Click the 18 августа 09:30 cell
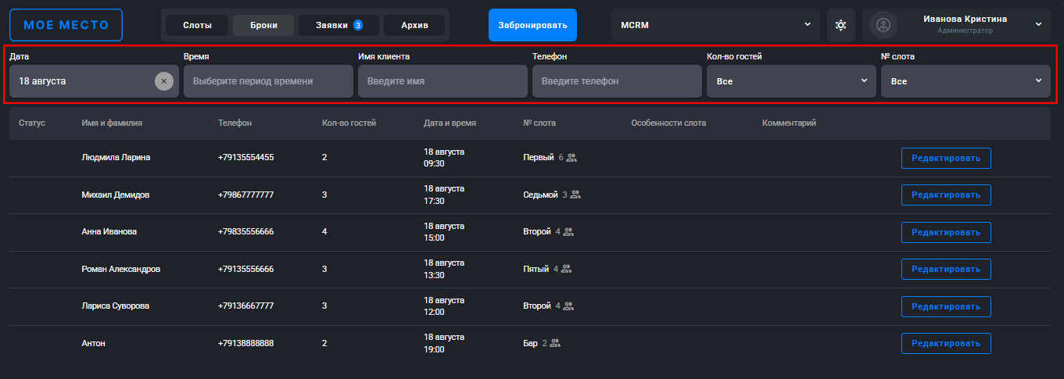 (x=444, y=158)
